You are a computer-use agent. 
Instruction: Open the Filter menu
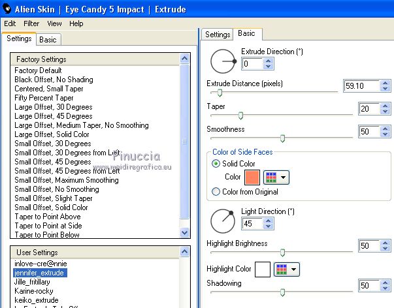coord(31,23)
